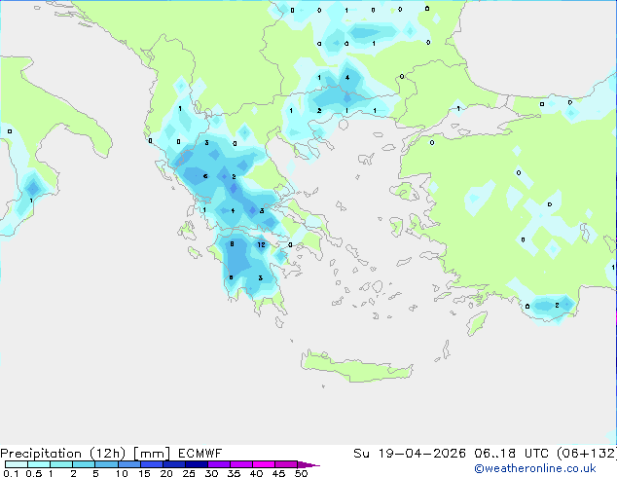Click the '20' legend scale label
Image resolution: width=617 pixels, height=477 pixels.
click(166, 473)
